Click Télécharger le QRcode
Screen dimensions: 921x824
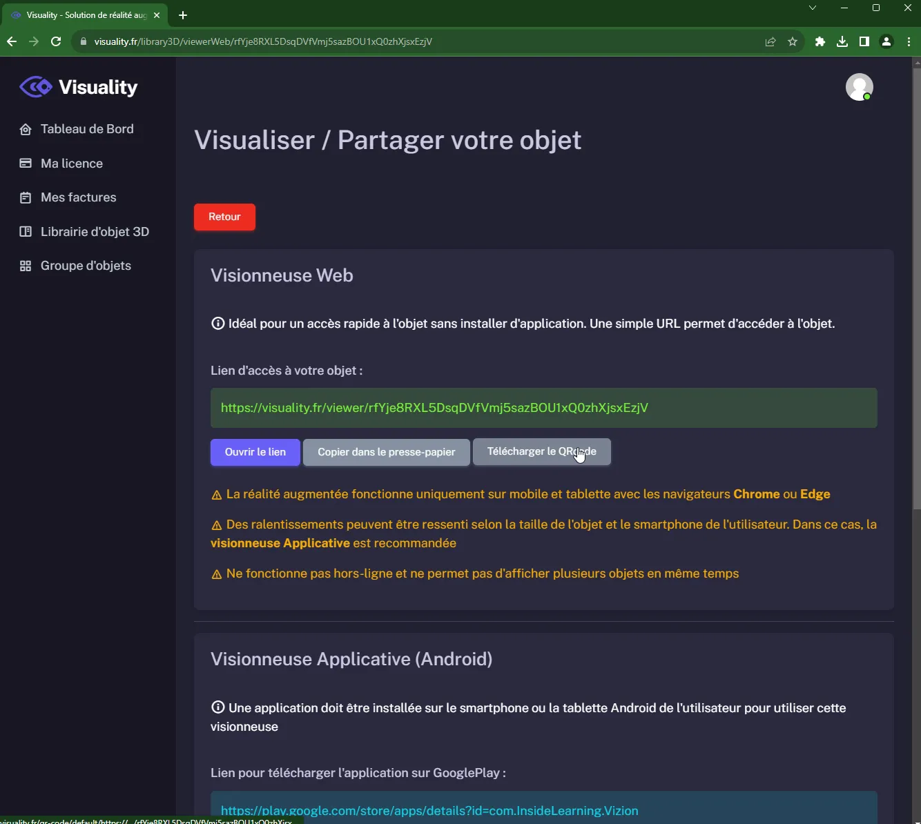click(541, 451)
